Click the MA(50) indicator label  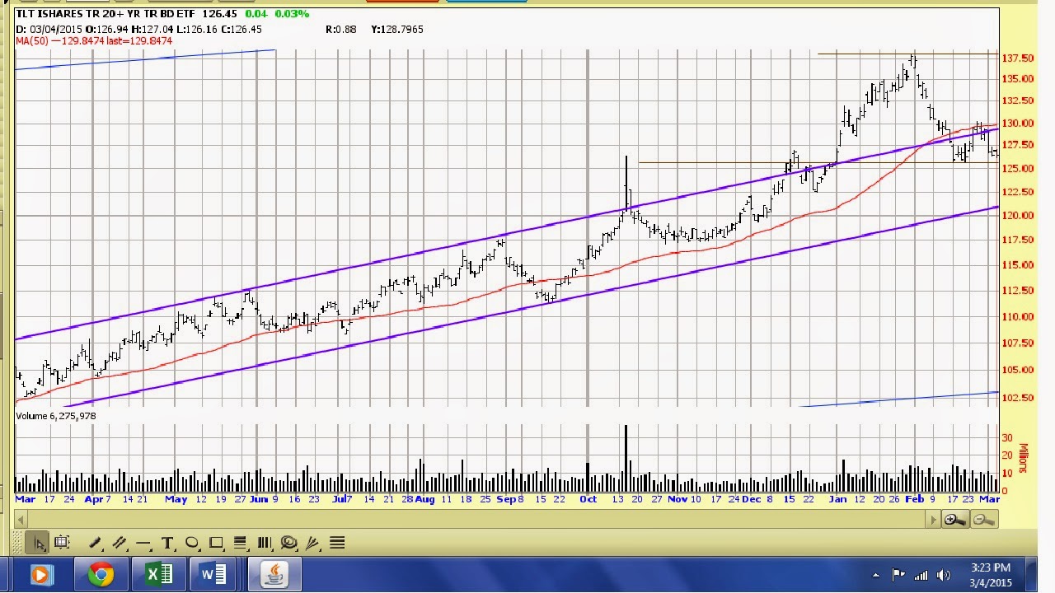pos(94,40)
